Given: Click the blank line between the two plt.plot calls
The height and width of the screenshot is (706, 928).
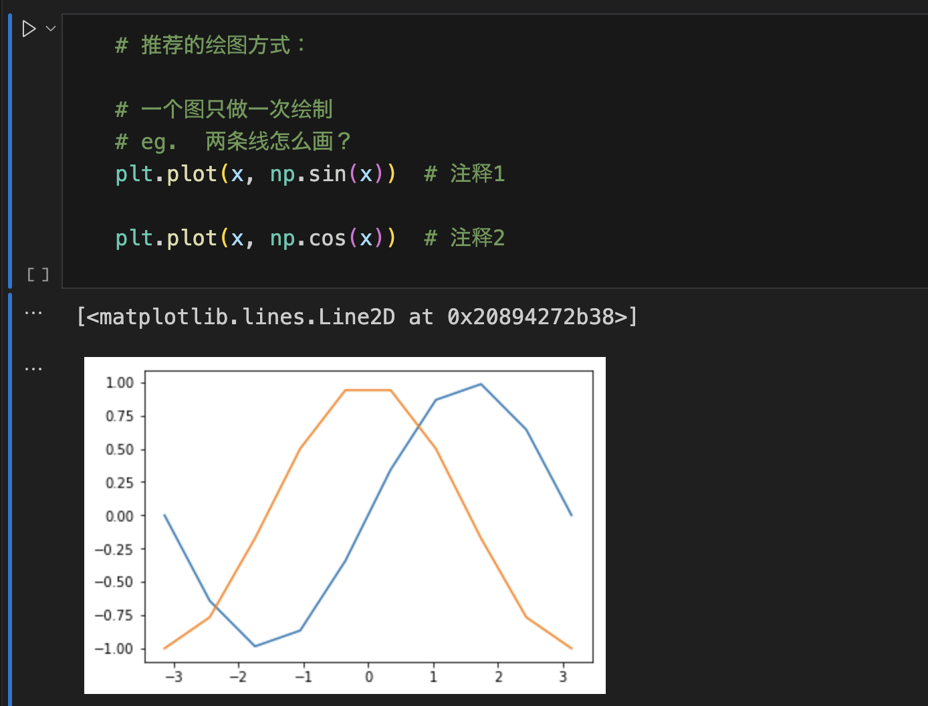Looking at the screenshot, I should [495, 206].
